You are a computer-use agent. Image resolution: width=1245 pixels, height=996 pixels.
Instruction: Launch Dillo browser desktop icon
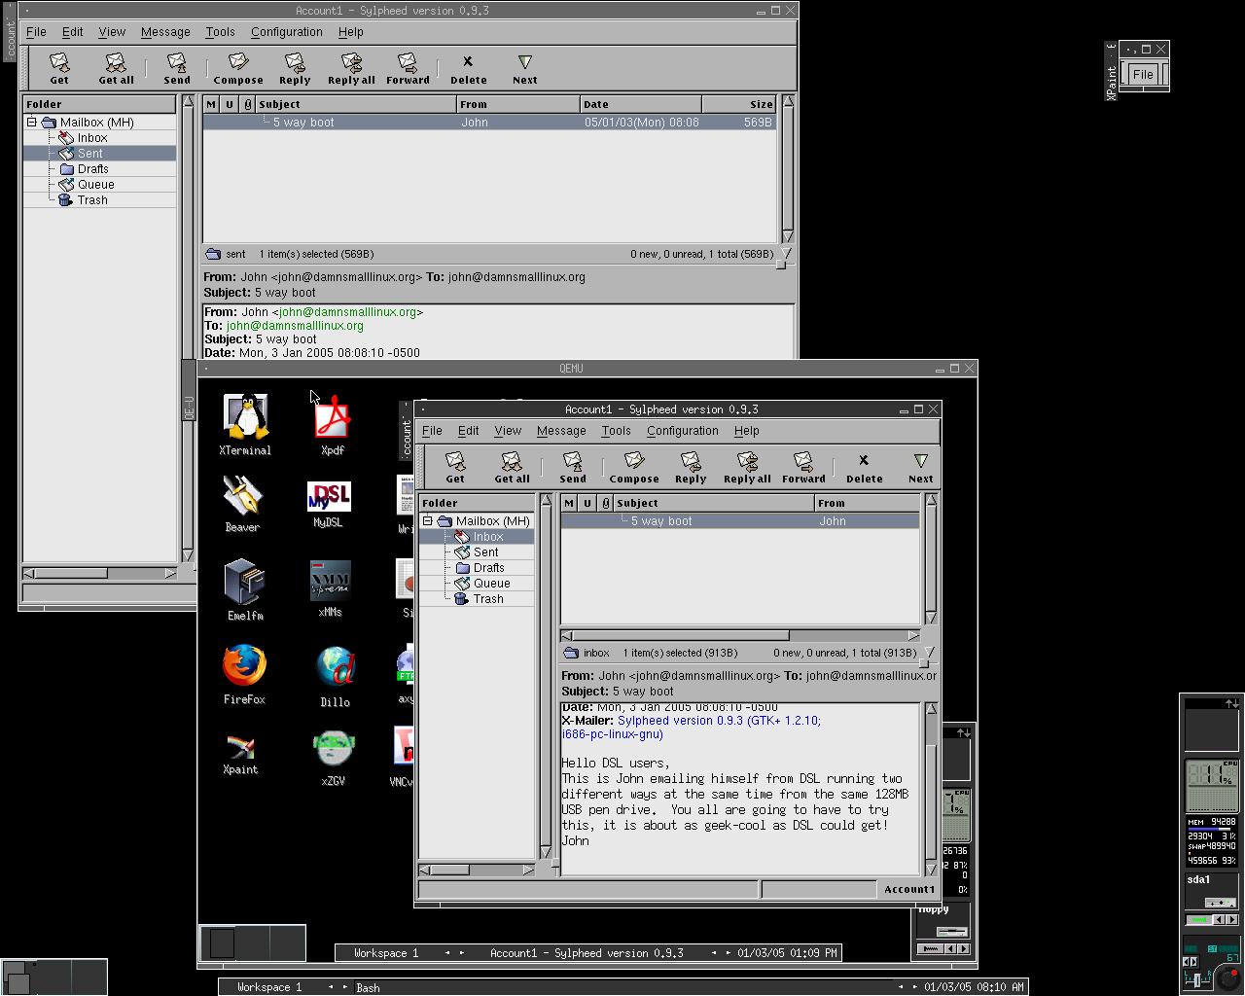335,676
